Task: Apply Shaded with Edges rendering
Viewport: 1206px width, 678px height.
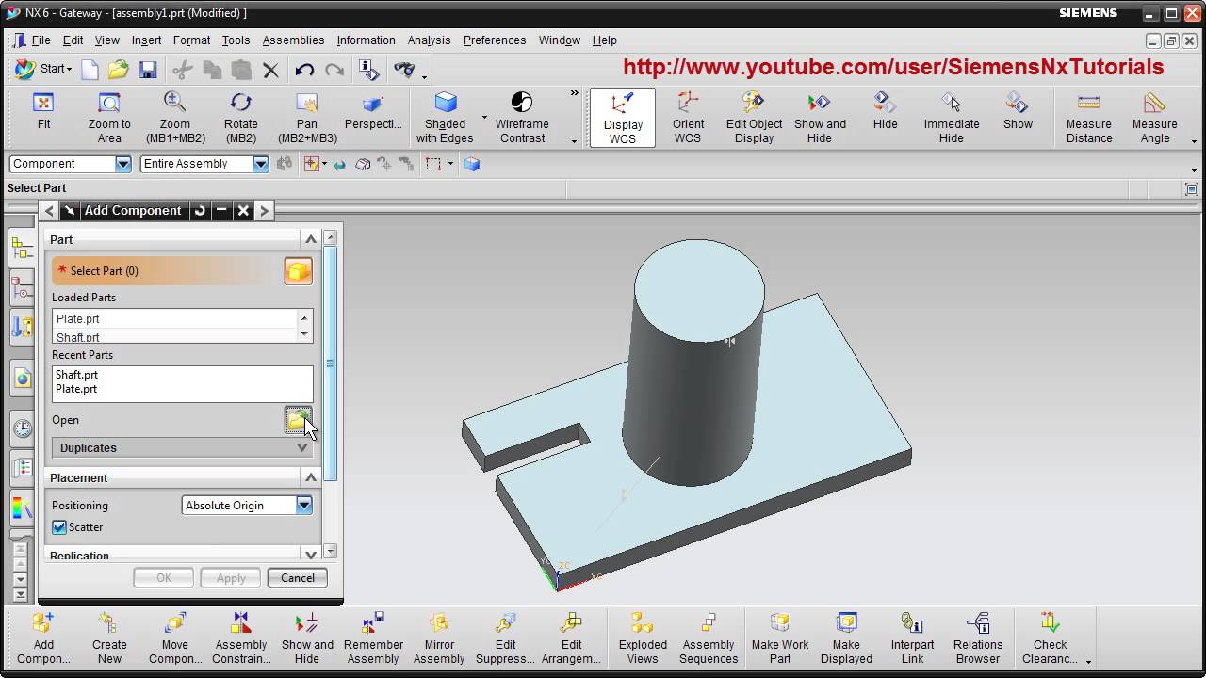Action: pyautogui.click(x=445, y=103)
